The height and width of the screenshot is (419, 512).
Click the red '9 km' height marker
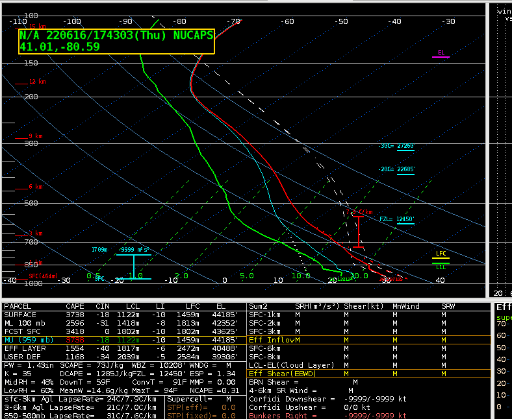(36, 136)
